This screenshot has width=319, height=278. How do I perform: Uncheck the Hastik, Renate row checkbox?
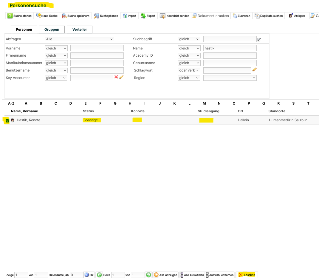click(x=7, y=120)
